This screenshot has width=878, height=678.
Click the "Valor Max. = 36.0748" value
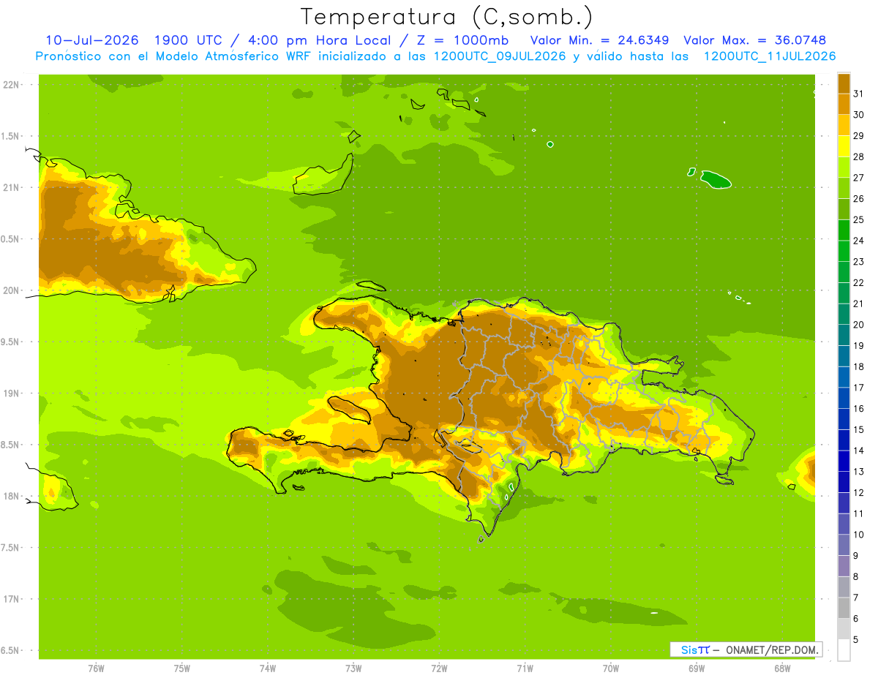point(754,40)
